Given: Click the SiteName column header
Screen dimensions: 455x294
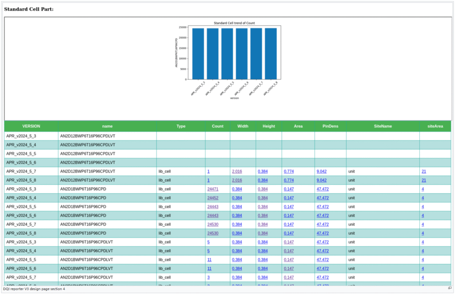Looking at the screenshot, I should click(383, 126).
